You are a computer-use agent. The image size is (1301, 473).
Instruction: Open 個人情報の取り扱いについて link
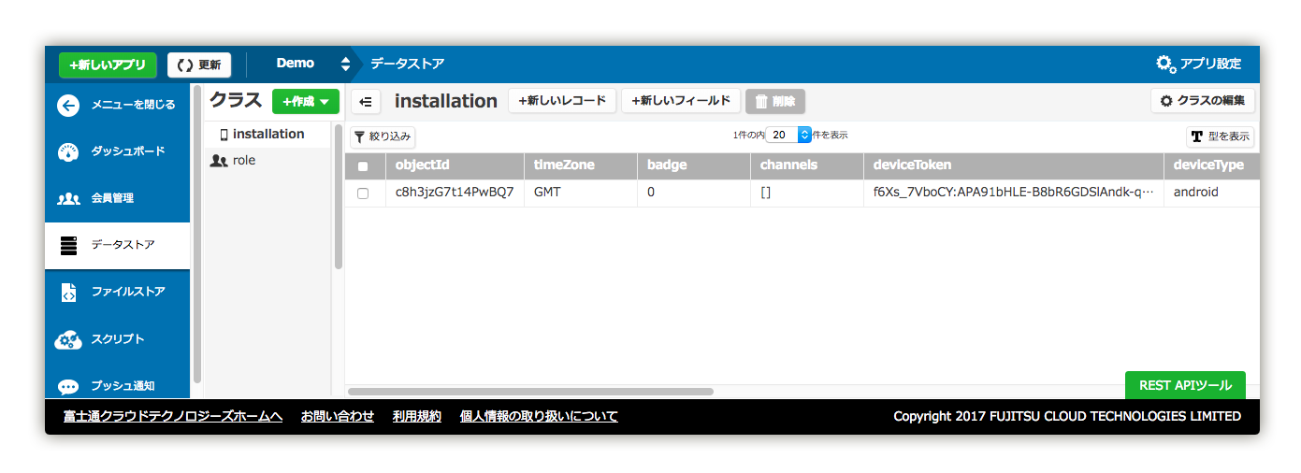(x=539, y=416)
